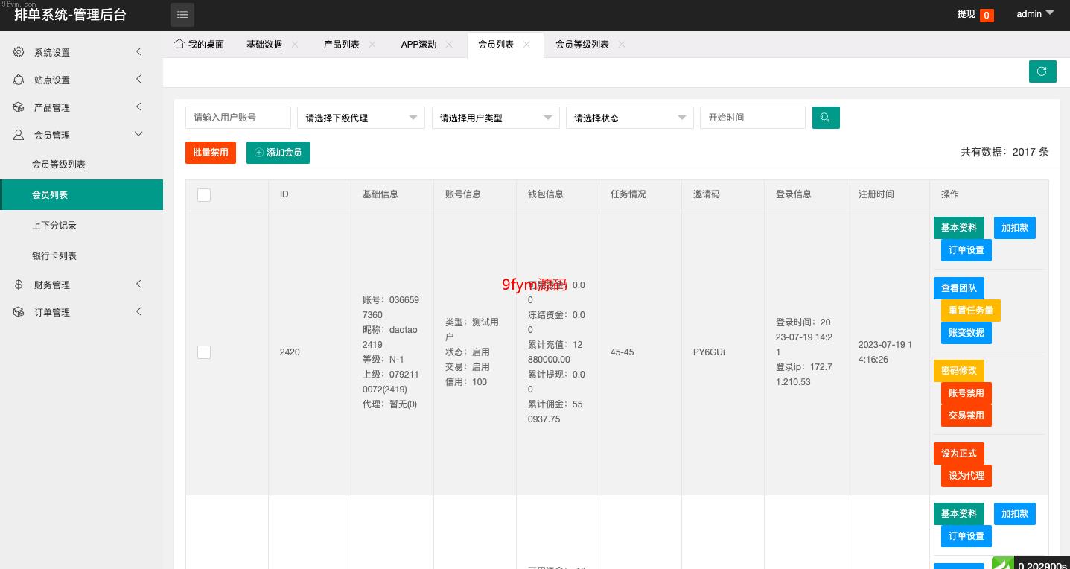Click the 系统设置 gear icon in sidebar

point(19,52)
